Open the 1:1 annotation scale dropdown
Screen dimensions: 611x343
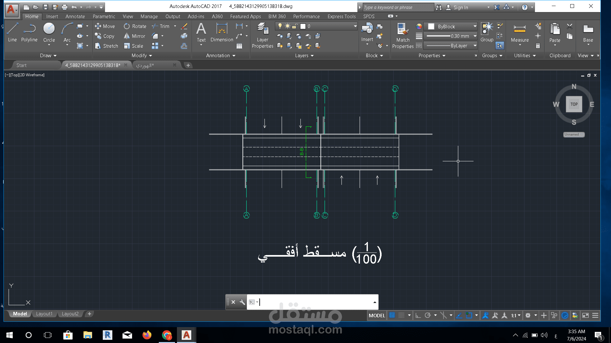coord(516,315)
